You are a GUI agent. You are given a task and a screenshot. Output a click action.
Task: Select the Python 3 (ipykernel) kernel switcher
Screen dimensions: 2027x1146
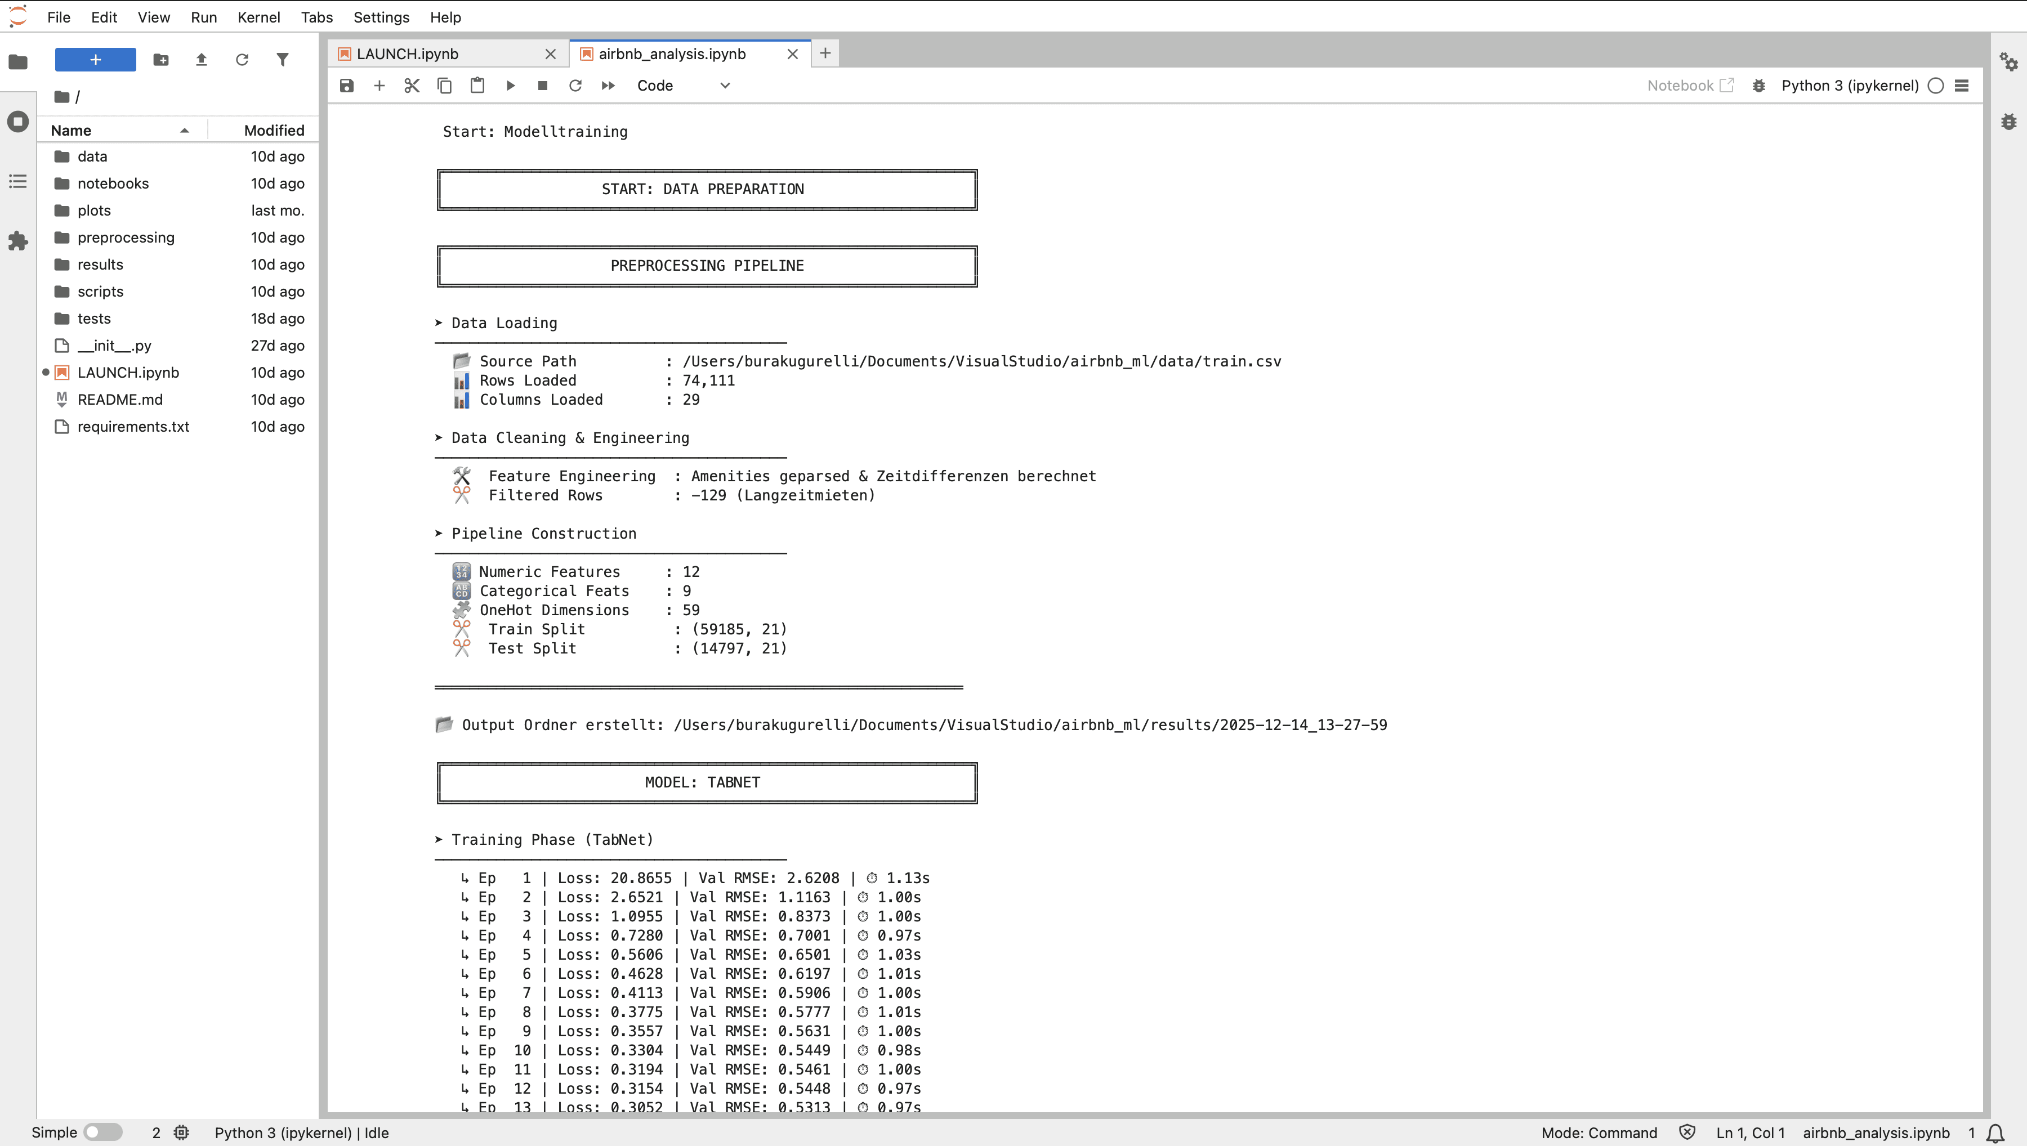(x=1849, y=86)
